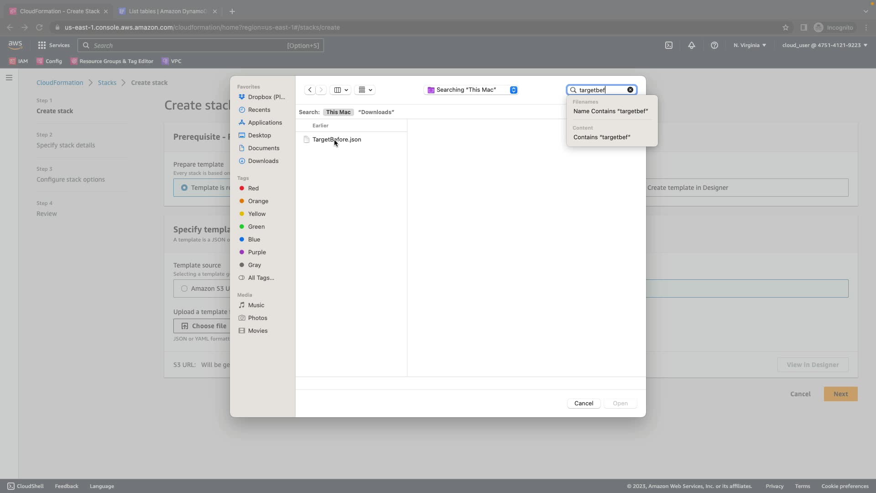
Task: Select TargetBefore.json file
Action: pyautogui.click(x=336, y=140)
